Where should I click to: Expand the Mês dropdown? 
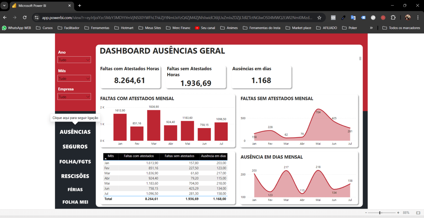(74, 78)
